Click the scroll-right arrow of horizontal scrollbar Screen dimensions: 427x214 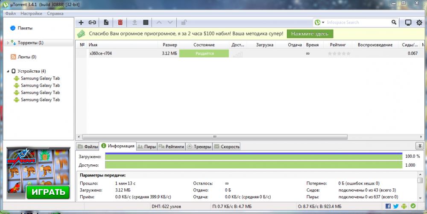[421, 137]
